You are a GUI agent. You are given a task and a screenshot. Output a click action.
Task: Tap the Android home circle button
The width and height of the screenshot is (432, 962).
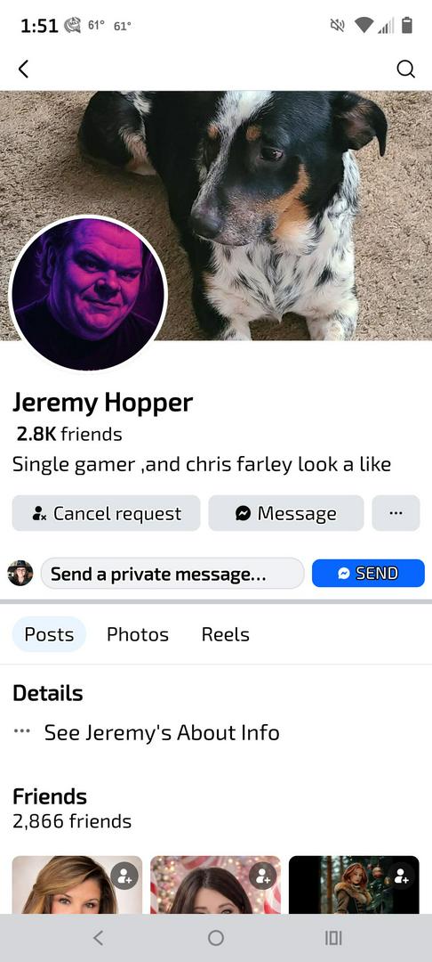pyautogui.click(x=215, y=937)
